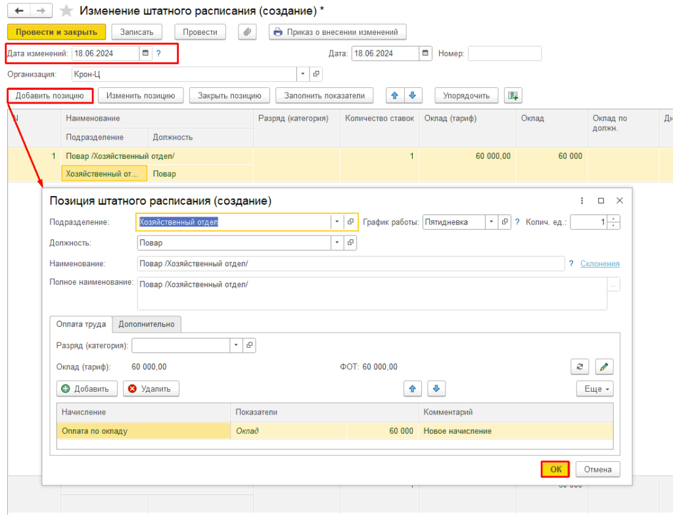Open the Склонения link
Viewport: 673px width, 515px height.
pyautogui.click(x=599, y=264)
